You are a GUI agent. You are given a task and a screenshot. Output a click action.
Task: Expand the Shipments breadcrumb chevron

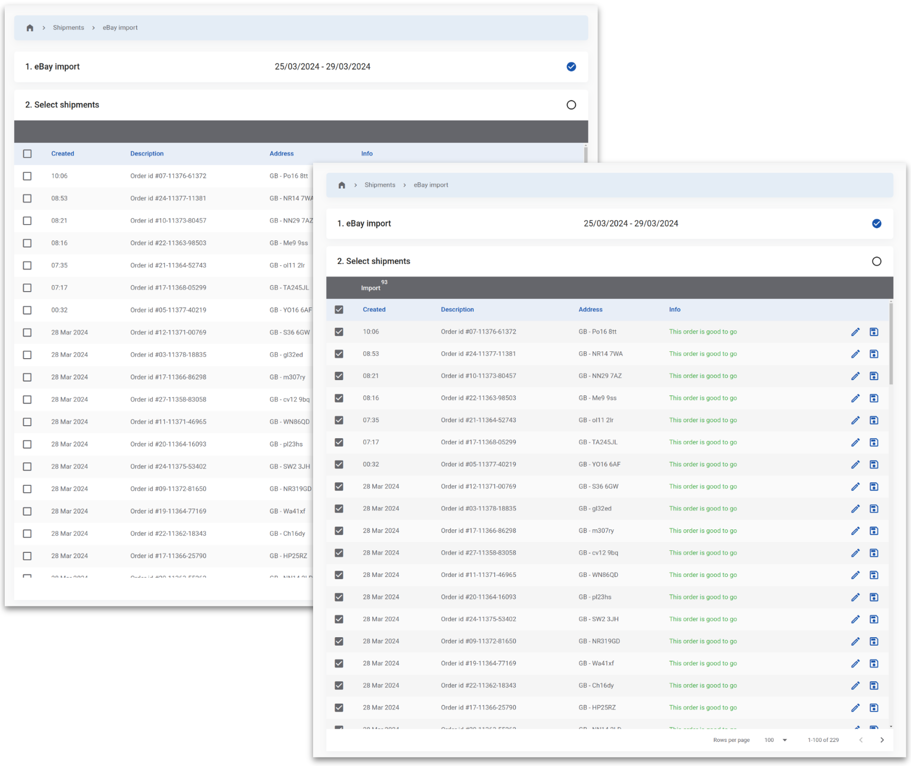click(x=404, y=185)
